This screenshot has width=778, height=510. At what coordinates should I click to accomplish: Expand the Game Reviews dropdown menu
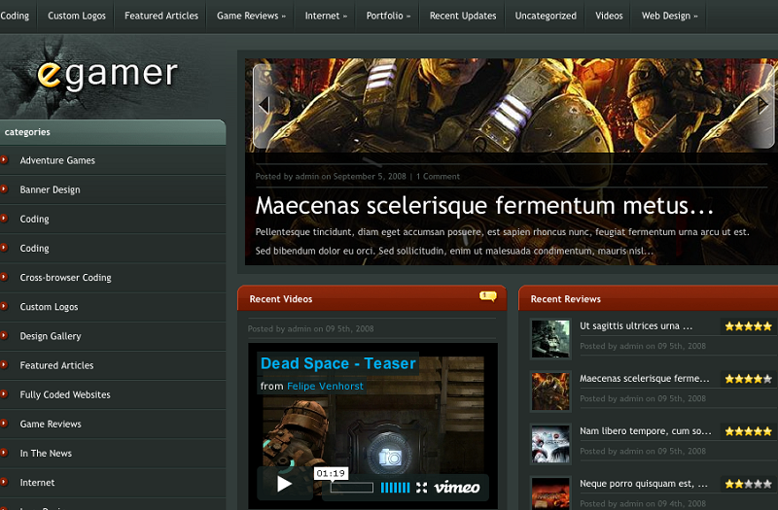coord(251,16)
